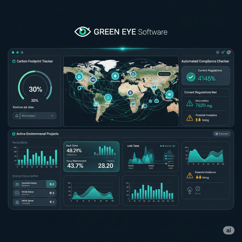
Task: Click the cloud icon in the Indian Ocean
Action: pyautogui.click(x=156, y=101)
